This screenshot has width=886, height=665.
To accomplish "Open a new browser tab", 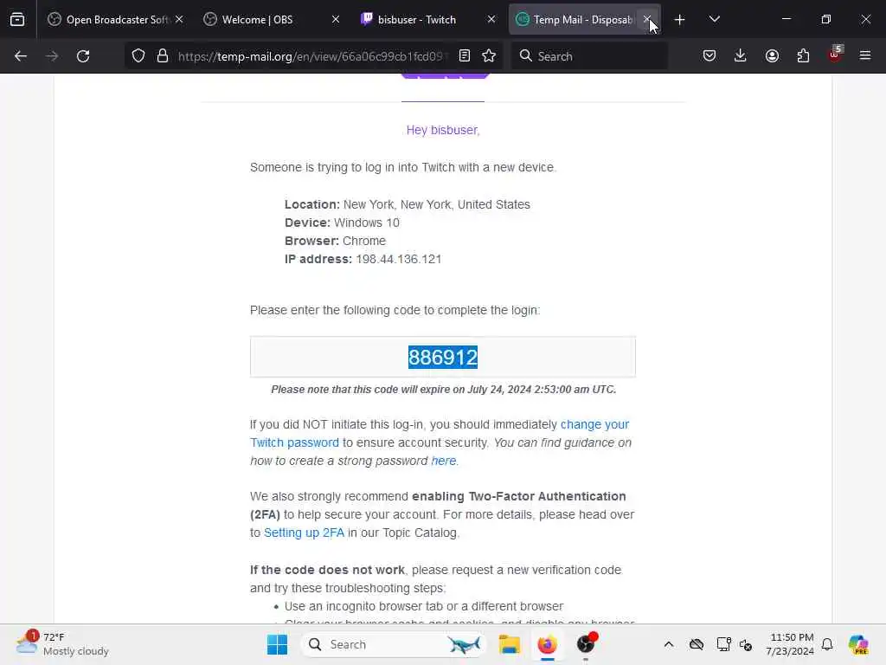I will pos(680,20).
